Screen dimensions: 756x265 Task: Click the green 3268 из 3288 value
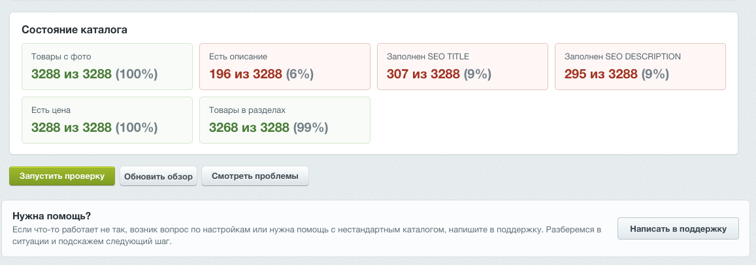coord(249,128)
